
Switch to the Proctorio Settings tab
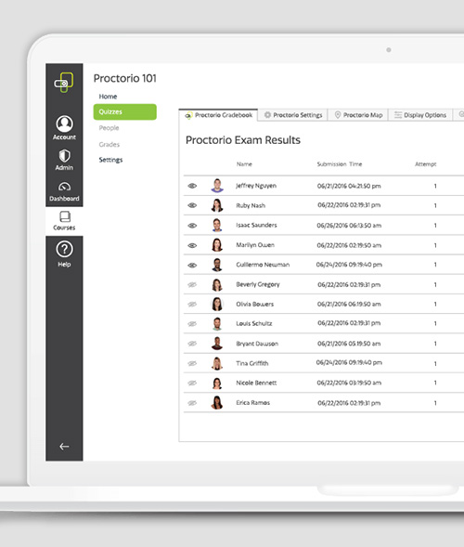293,115
